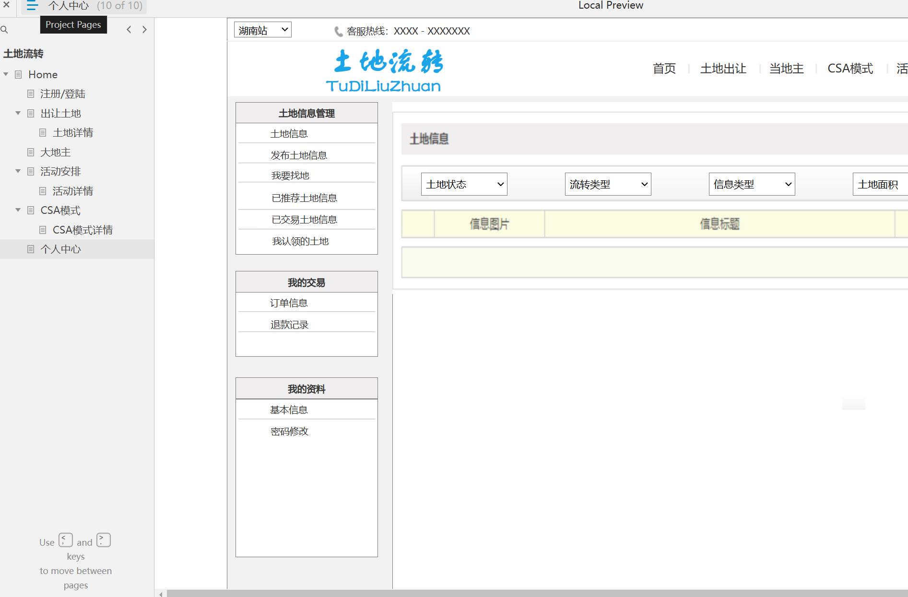Viewport: 908px width, 597px height.
Task: Click the horizontal scrollbar left arrow
Action: (161, 594)
